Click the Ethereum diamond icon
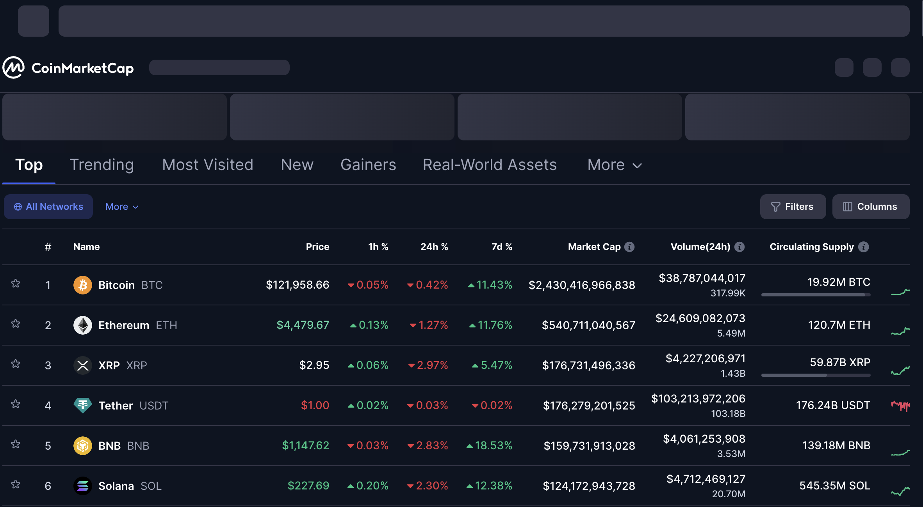This screenshot has width=923, height=507. [82, 325]
